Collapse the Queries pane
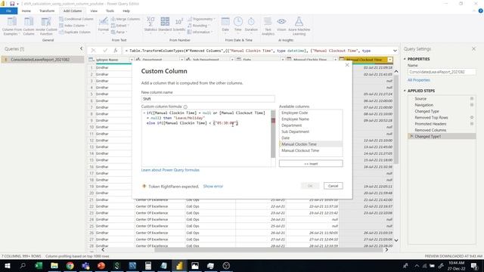 click(x=81, y=48)
